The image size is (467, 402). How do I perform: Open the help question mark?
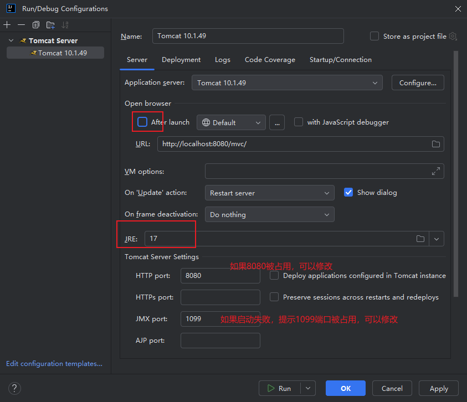coord(14,388)
